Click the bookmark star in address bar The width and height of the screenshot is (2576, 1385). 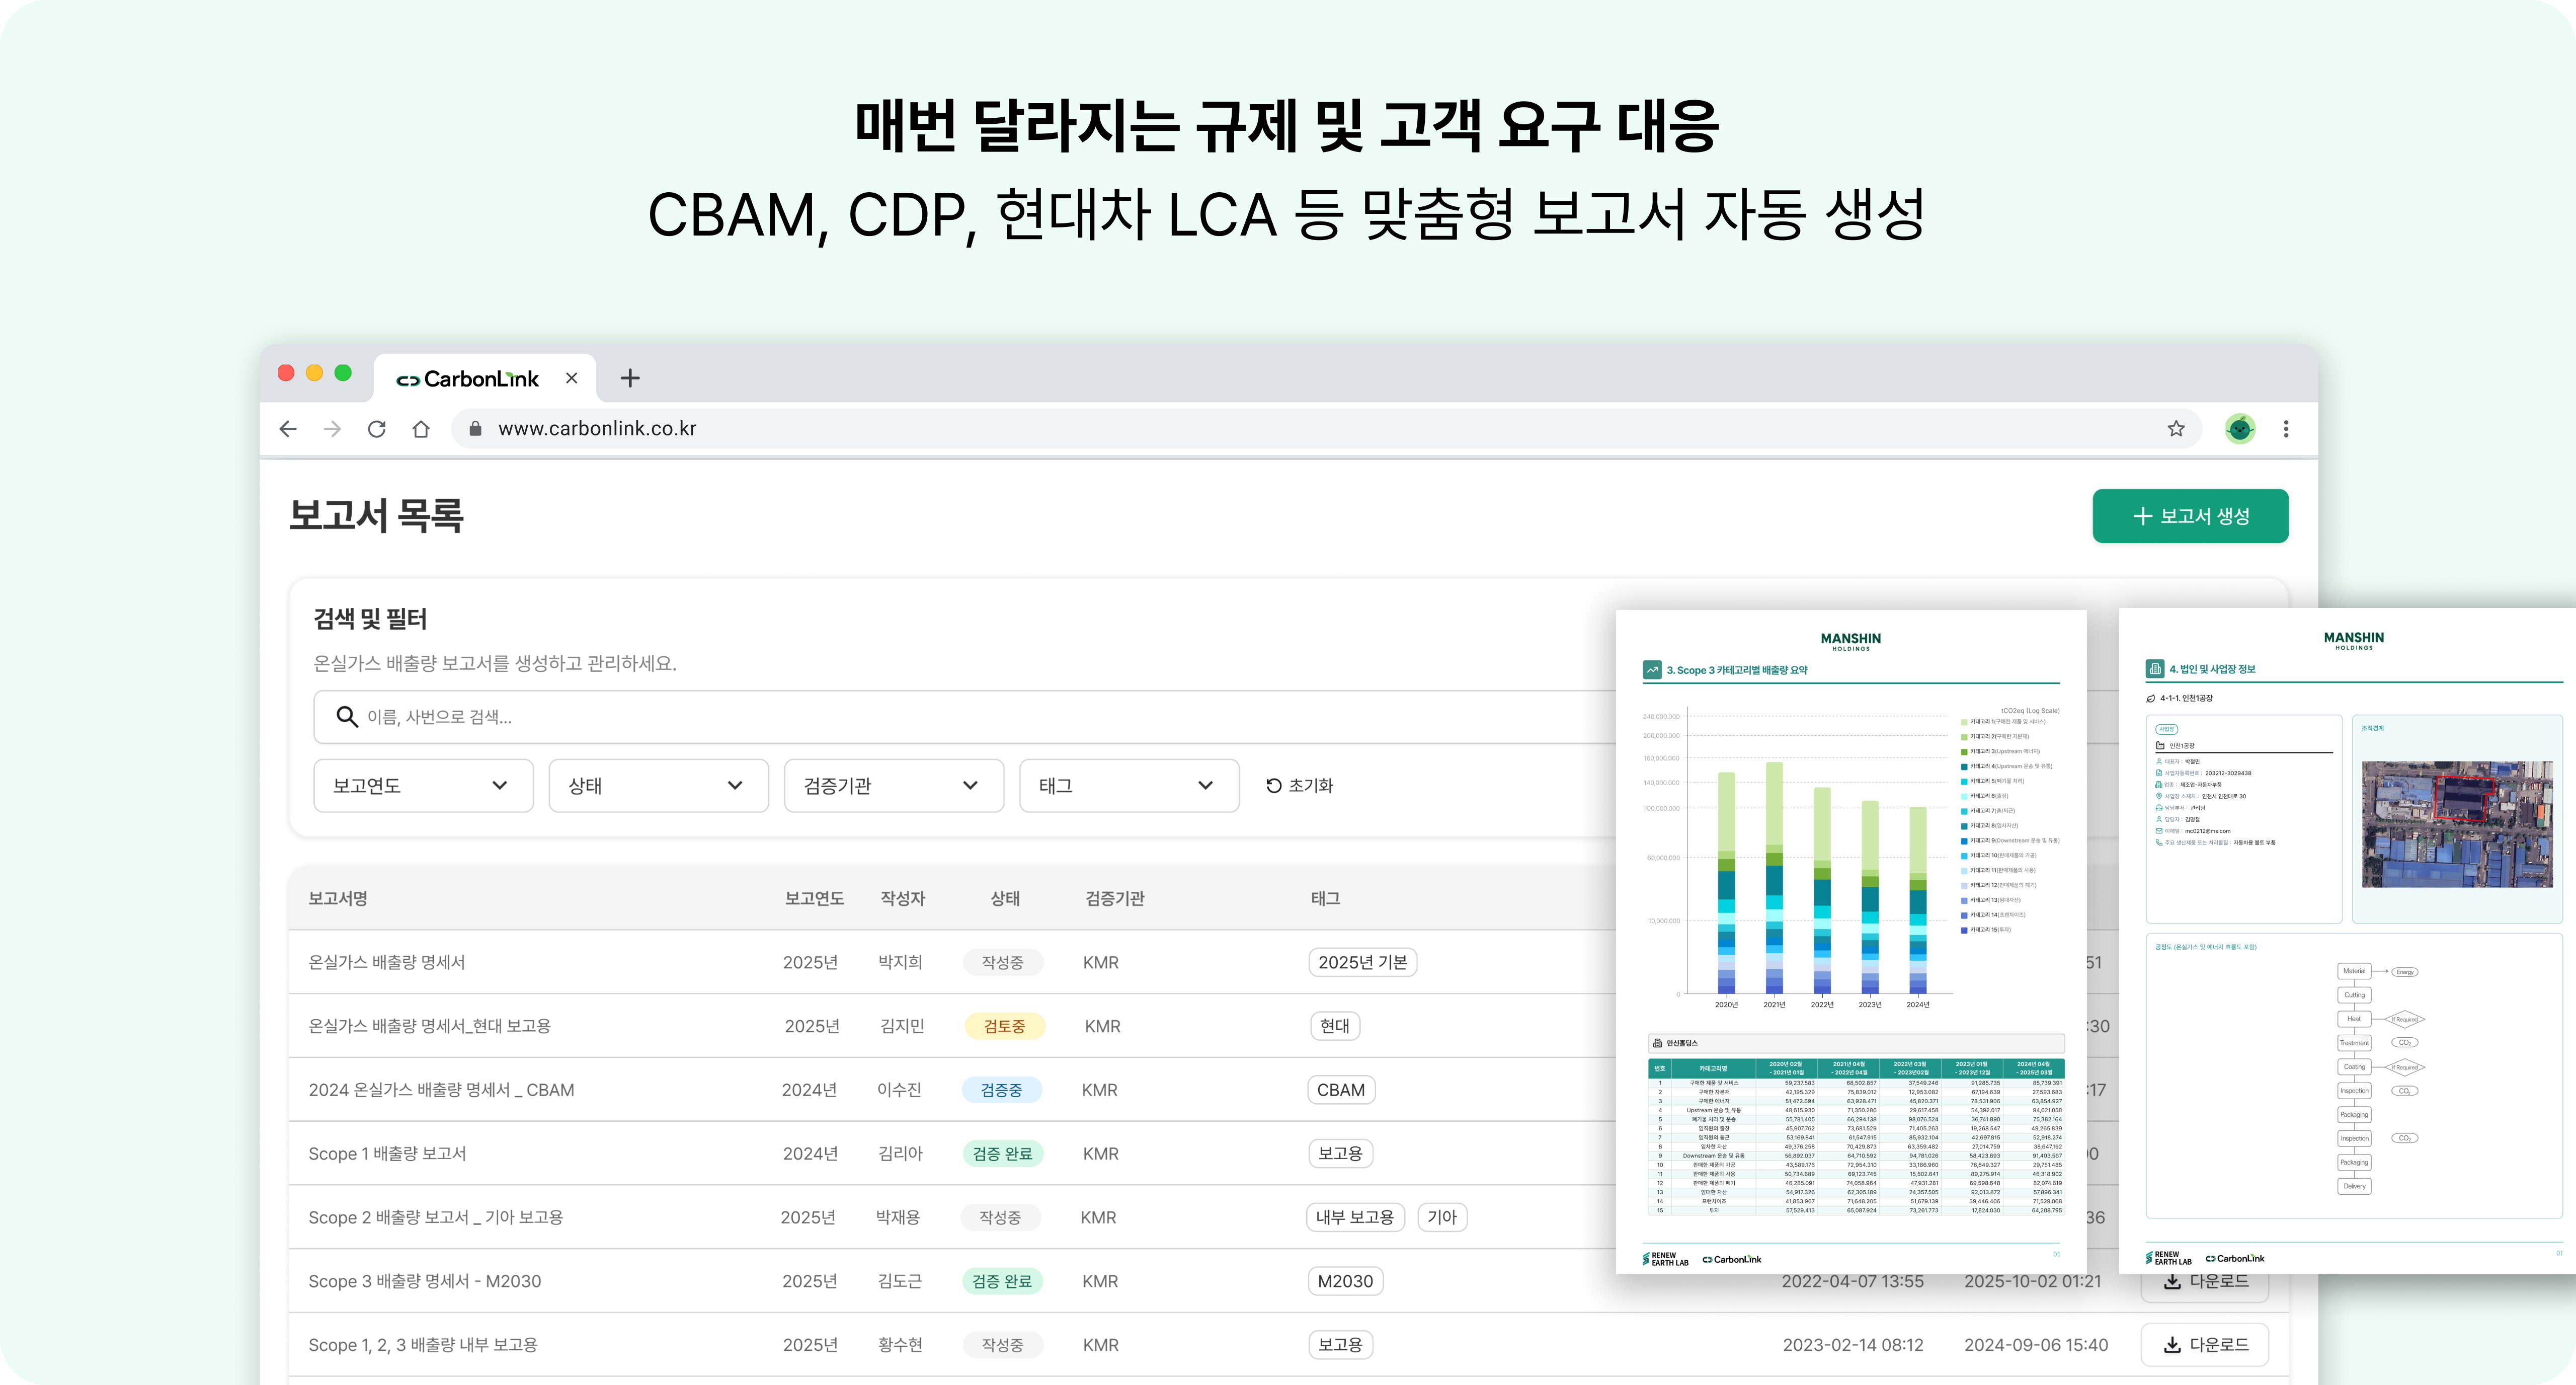pos(2176,428)
